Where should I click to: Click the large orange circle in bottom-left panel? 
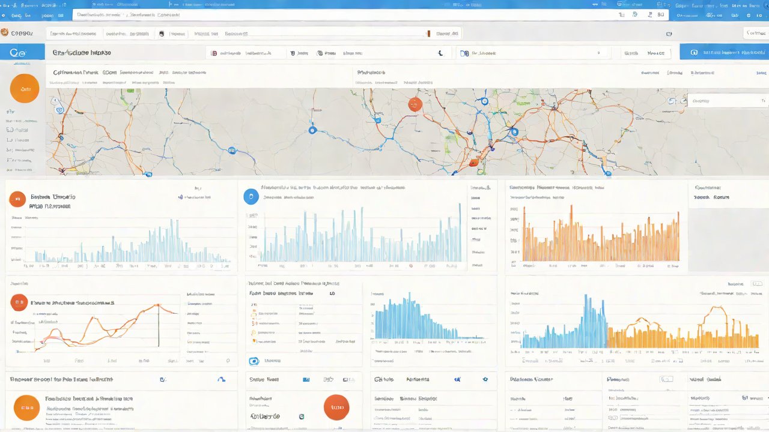click(26, 407)
